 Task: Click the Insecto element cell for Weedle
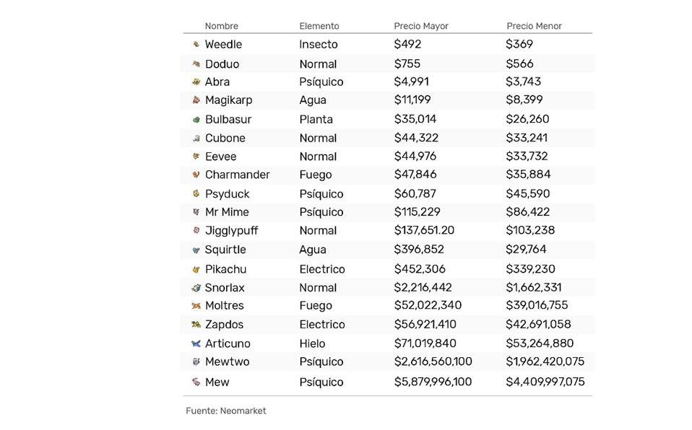[319, 44]
